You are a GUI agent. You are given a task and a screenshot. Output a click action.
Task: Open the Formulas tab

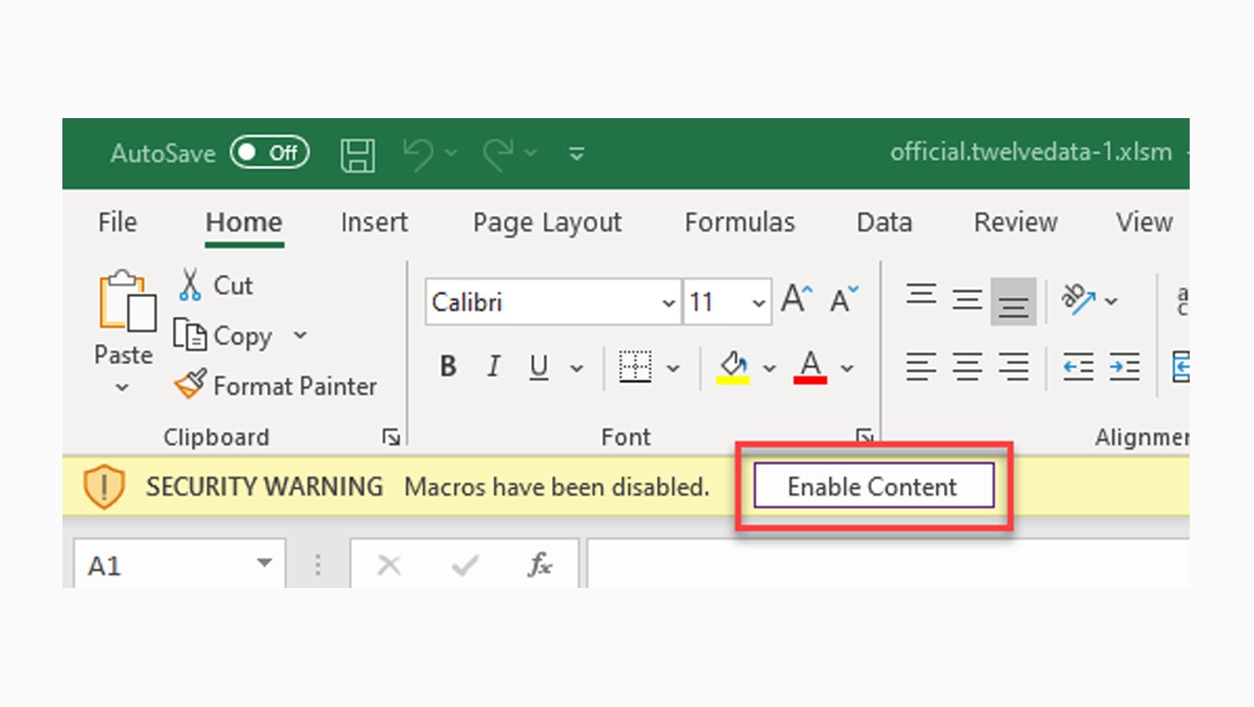(x=739, y=222)
